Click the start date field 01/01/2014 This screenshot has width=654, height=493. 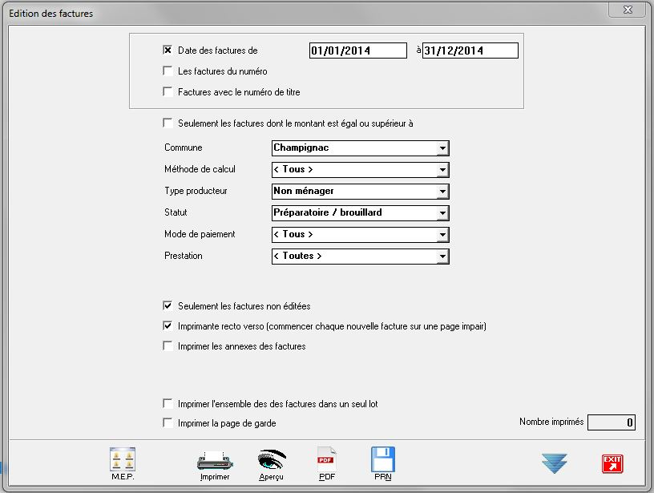(x=358, y=51)
